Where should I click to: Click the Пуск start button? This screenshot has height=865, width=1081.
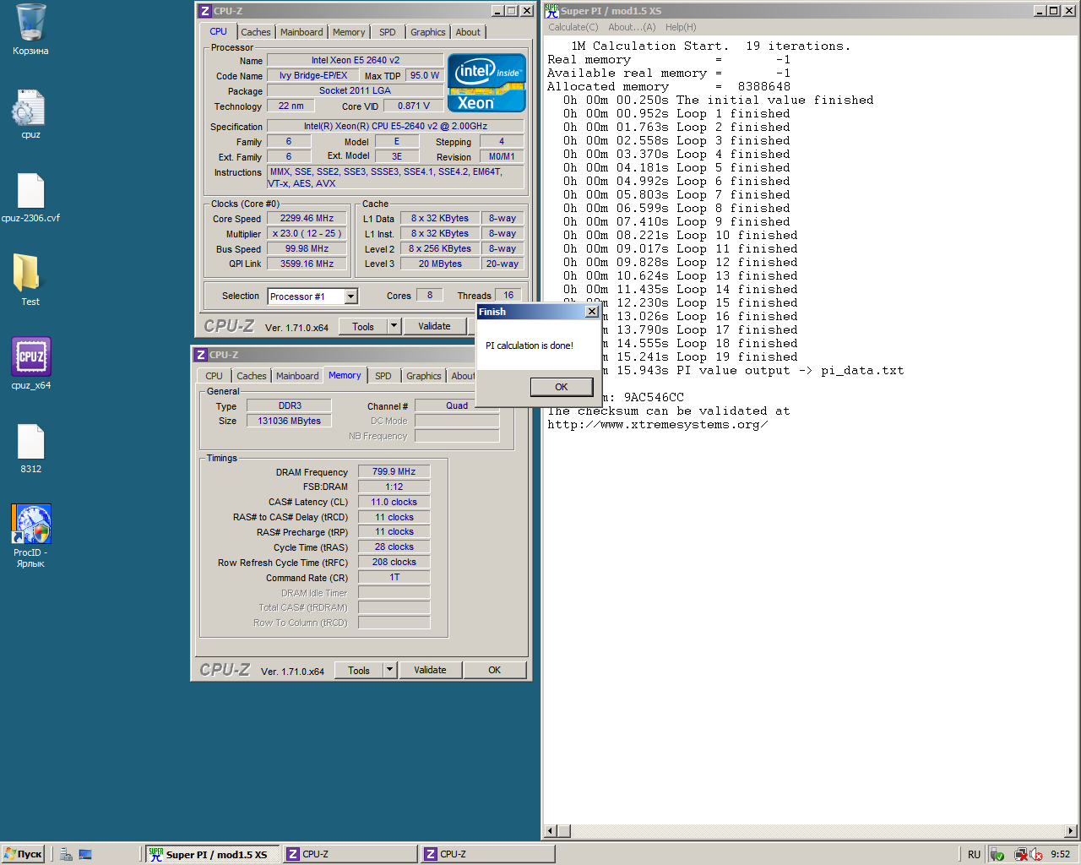tap(23, 854)
